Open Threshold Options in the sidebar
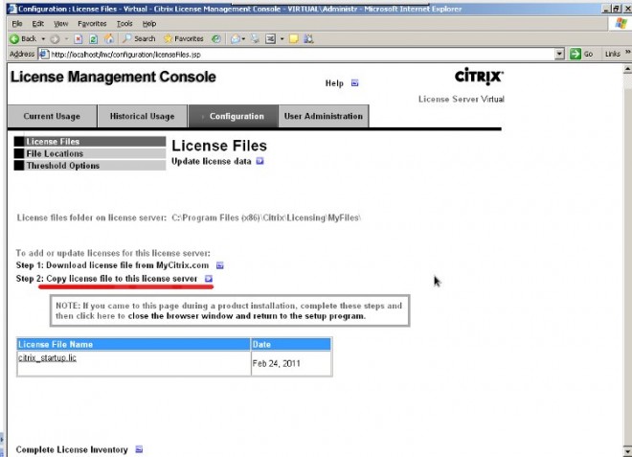The width and height of the screenshot is (632, 457). pyautogui.click(x=90, y=166)
